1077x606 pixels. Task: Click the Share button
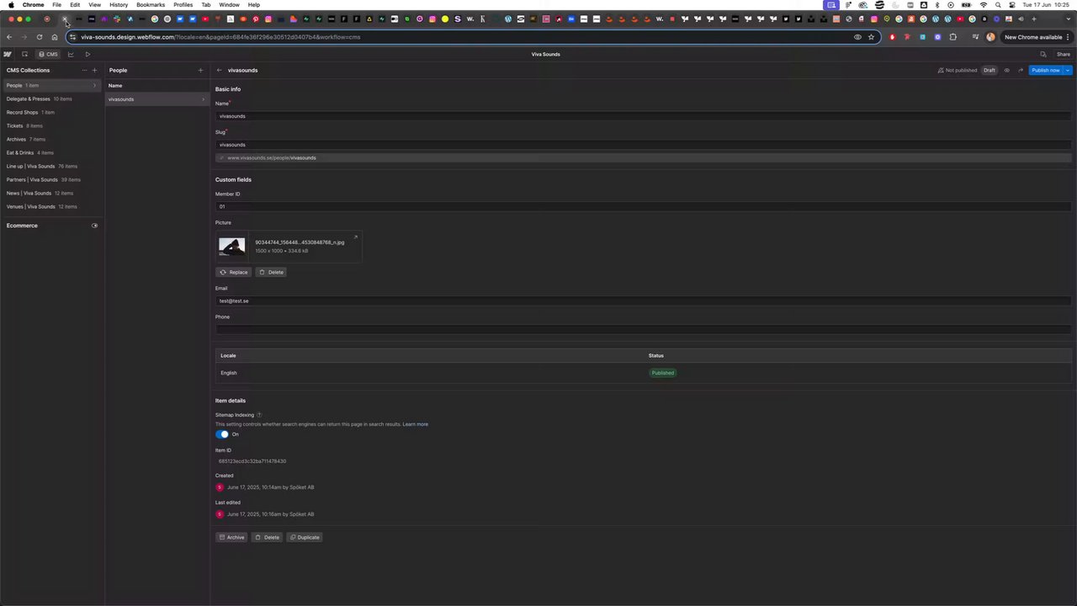1064,54
